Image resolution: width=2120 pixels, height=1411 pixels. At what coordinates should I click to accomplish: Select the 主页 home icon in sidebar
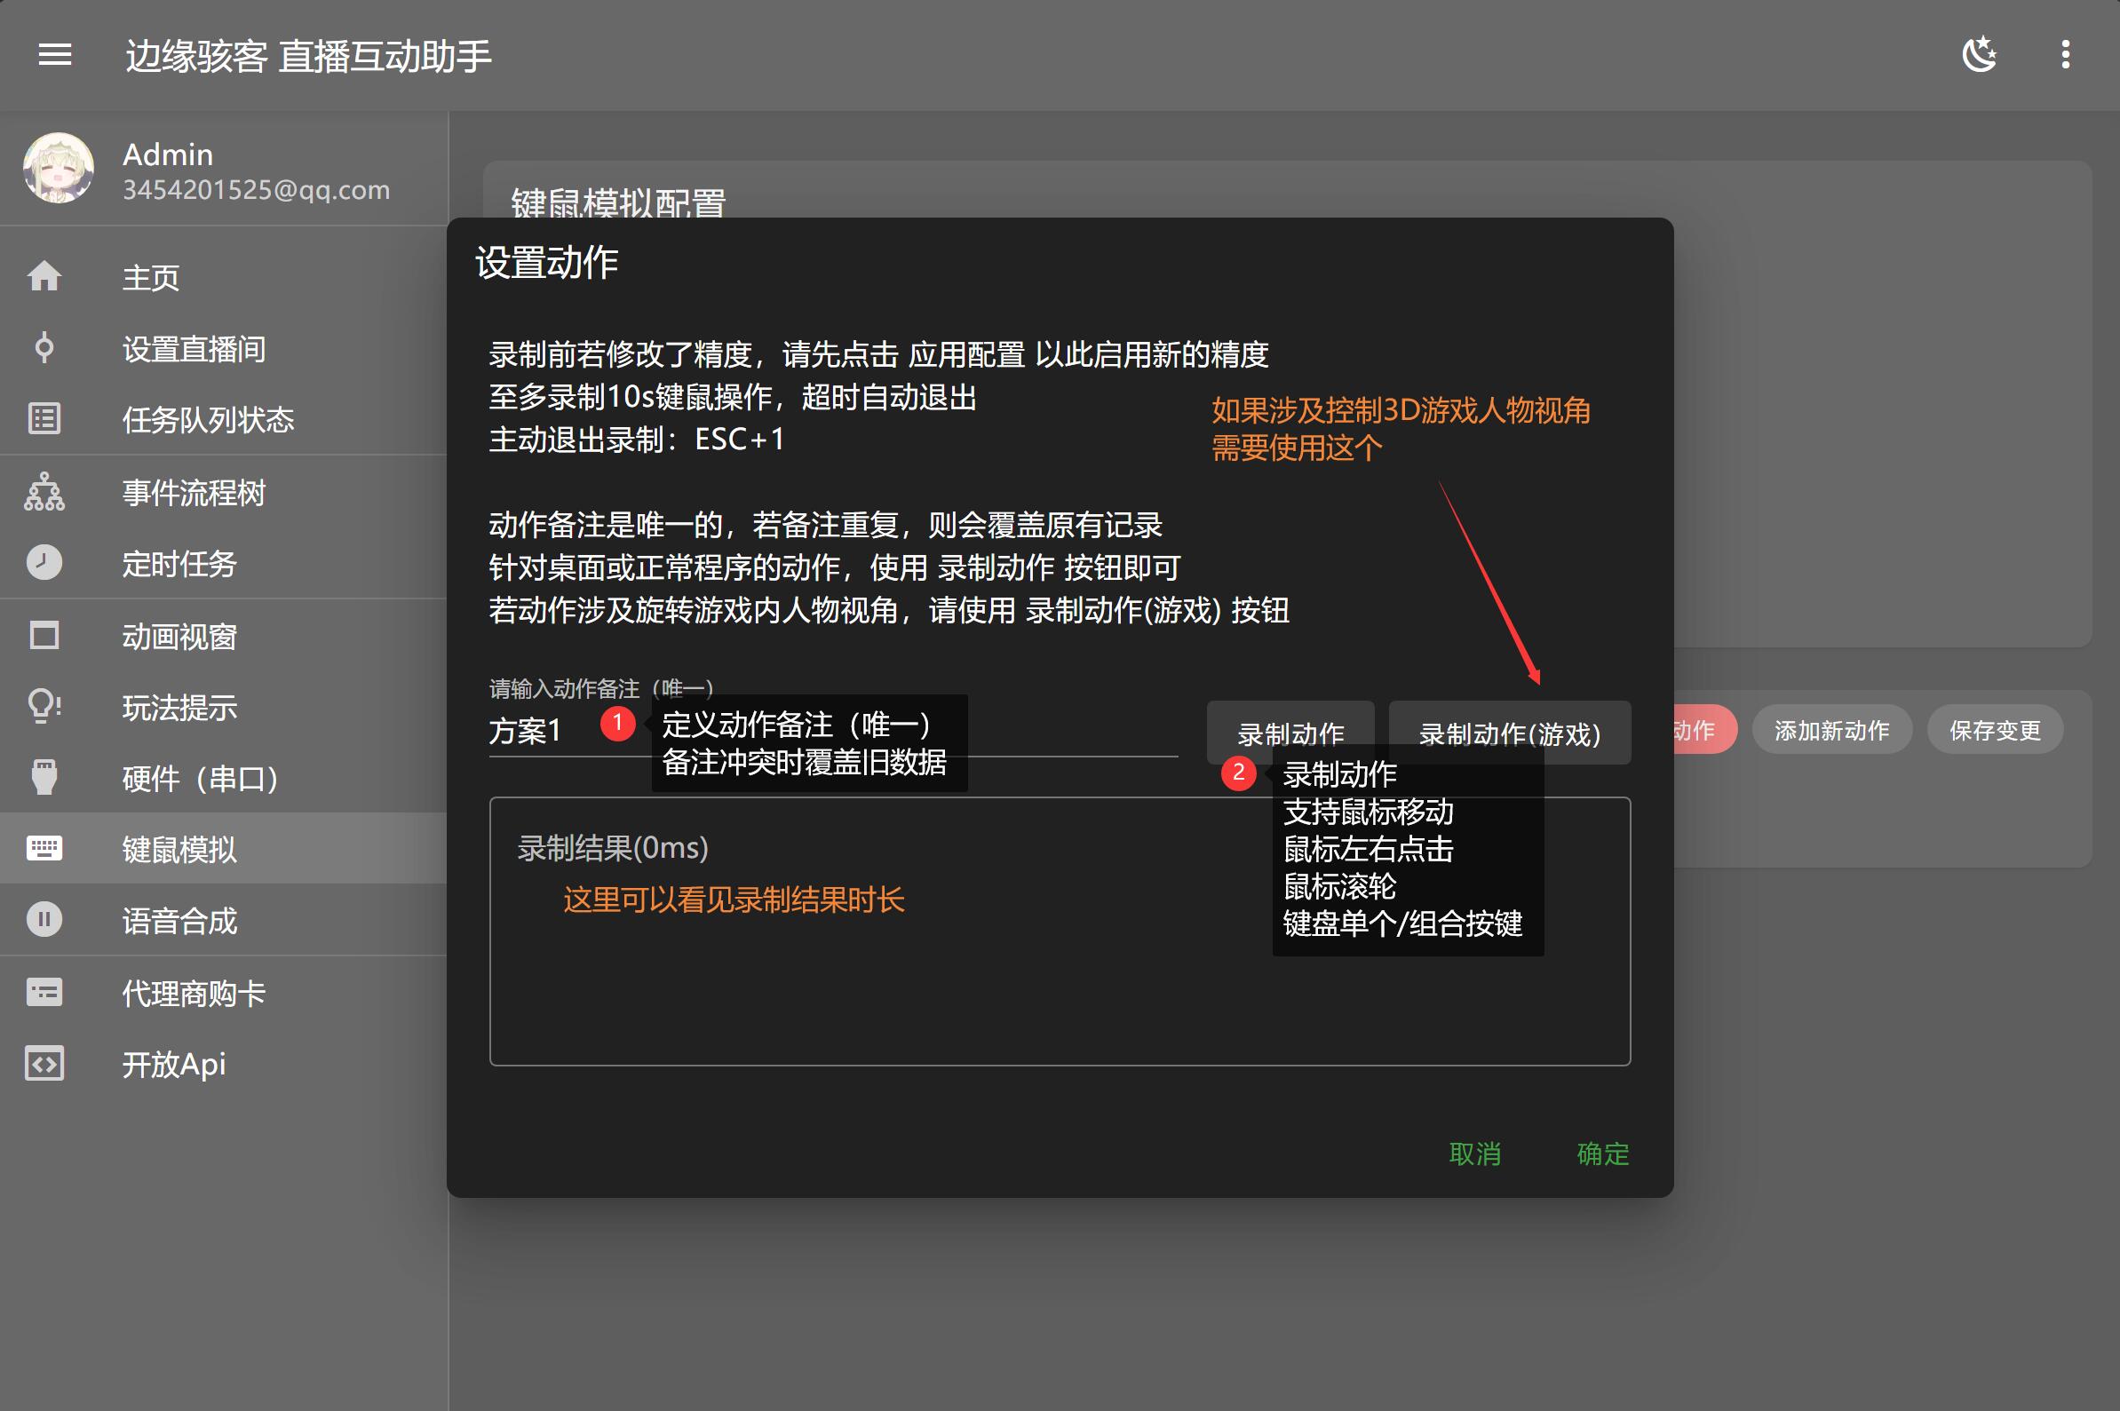44,277
